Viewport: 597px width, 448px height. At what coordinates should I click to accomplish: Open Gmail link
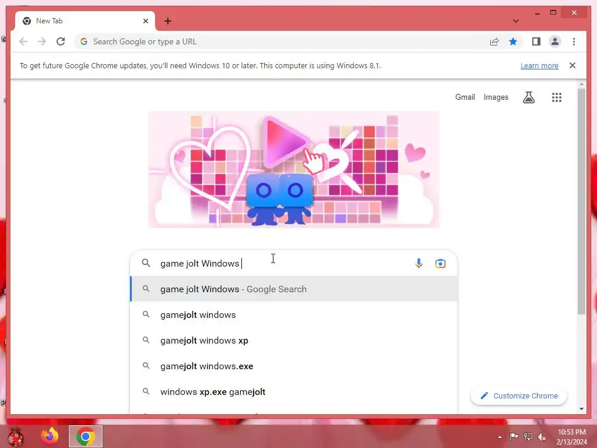[465, 97]
